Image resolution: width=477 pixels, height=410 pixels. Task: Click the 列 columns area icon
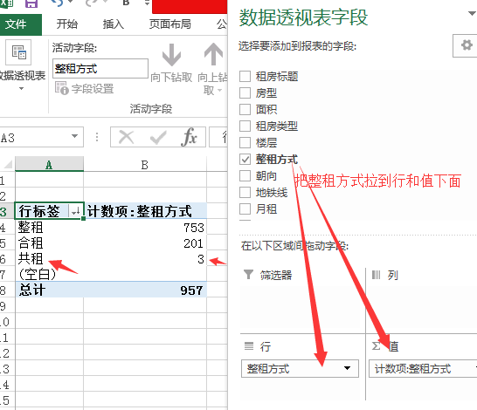coord(376,275)
